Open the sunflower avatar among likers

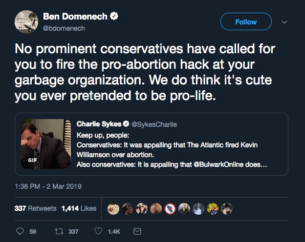(213, 209)
